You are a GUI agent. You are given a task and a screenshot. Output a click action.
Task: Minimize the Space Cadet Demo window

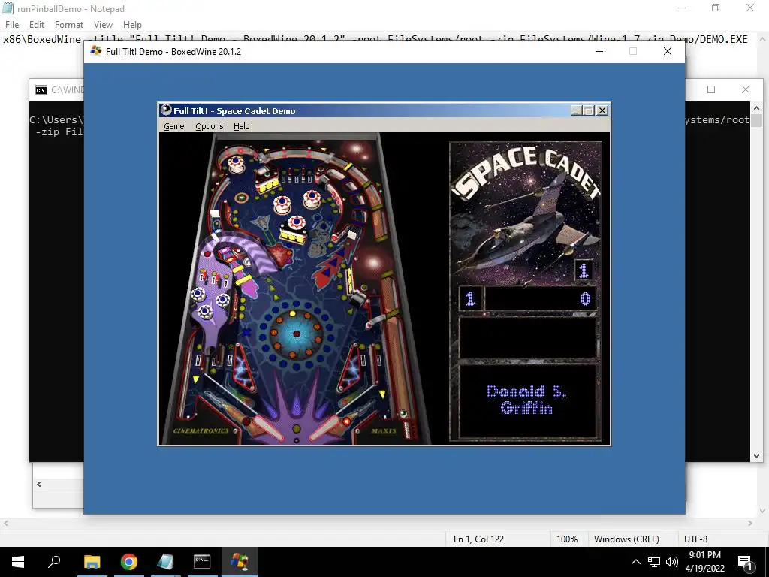point(576,110)
